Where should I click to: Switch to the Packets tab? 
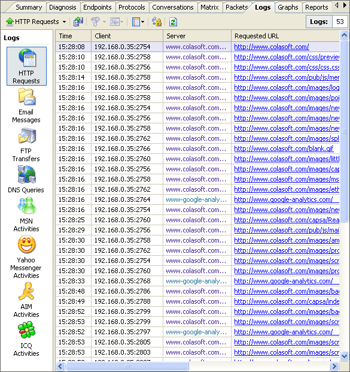[236, 7]
